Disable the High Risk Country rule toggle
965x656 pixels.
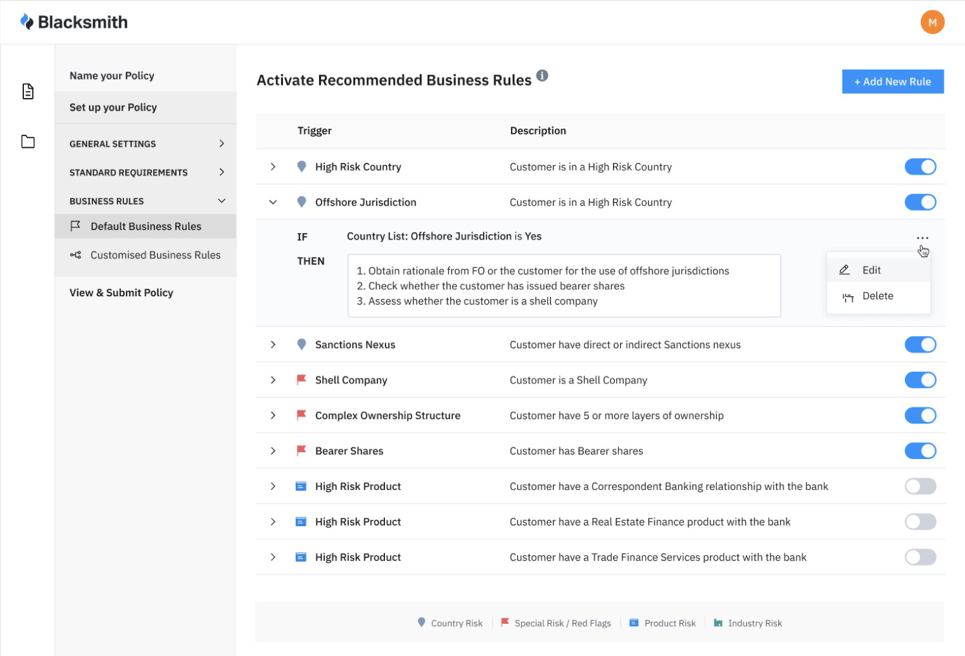[920, 167]
